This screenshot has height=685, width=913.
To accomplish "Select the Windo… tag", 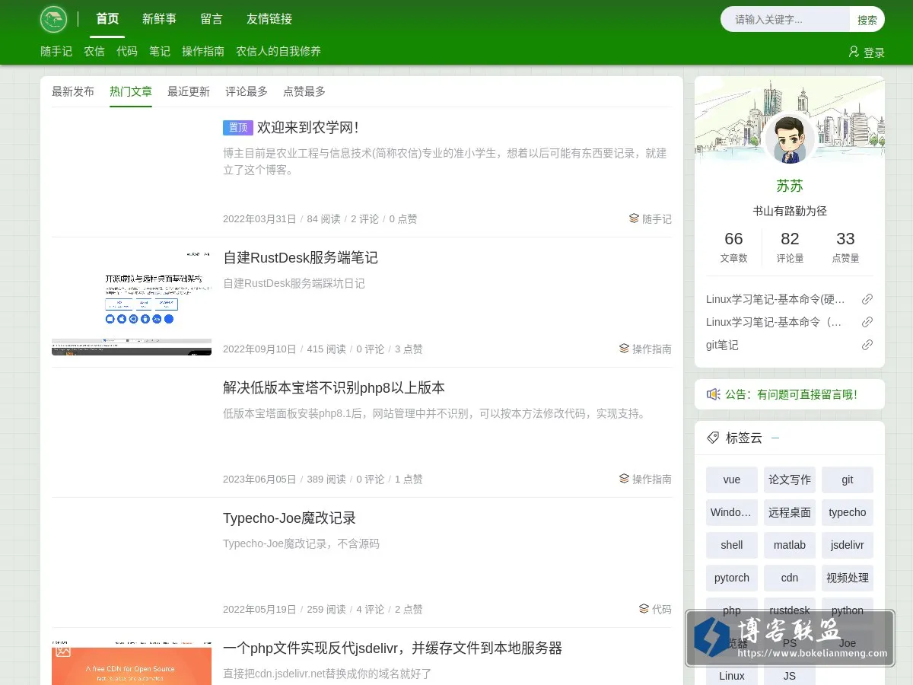I will pos(732,512).
